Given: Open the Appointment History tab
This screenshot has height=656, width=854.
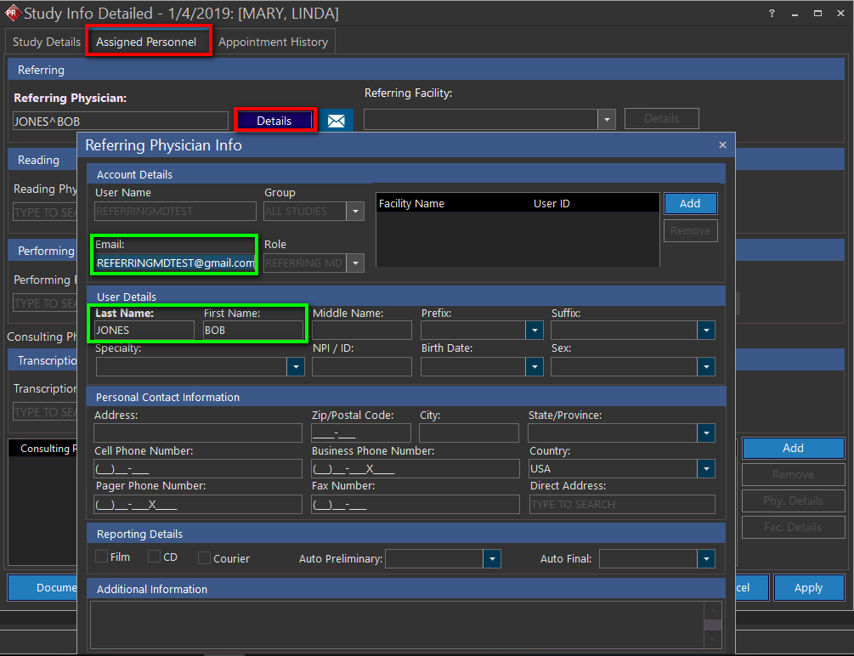Looking at the screenshot, I should point(273,42).
